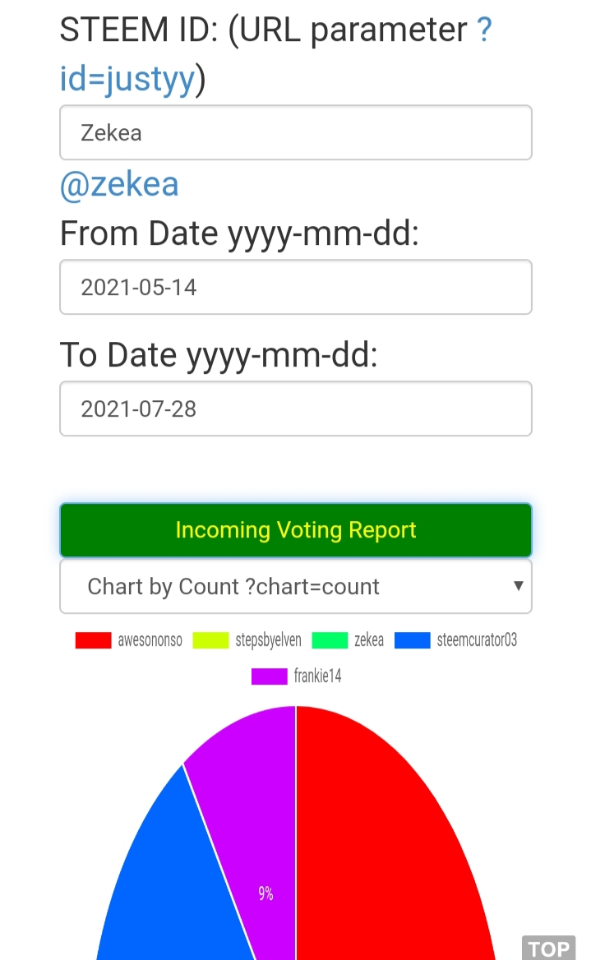Click the Incoming Voting Report button

click(x=296, y=529)
